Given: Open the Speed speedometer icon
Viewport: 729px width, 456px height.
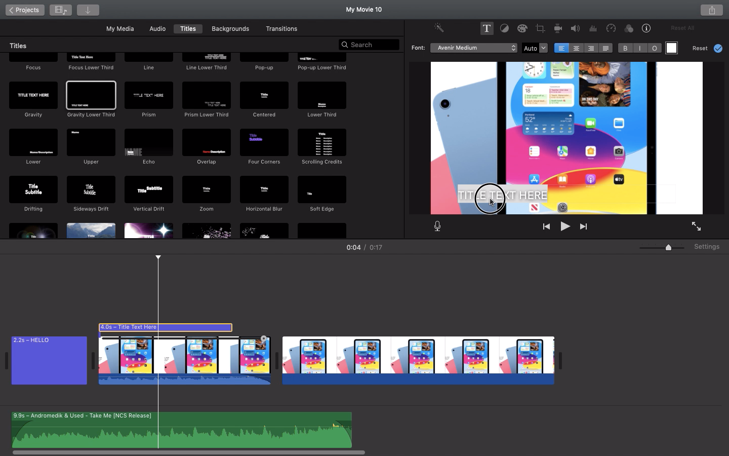Looking at the screenshot, I should (x=611, y=28).
